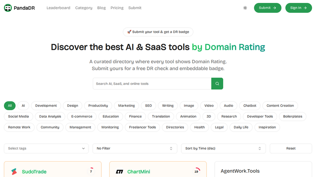Select the Audio category chip
Screen dimensions: 316x177
tap(228, 106)
